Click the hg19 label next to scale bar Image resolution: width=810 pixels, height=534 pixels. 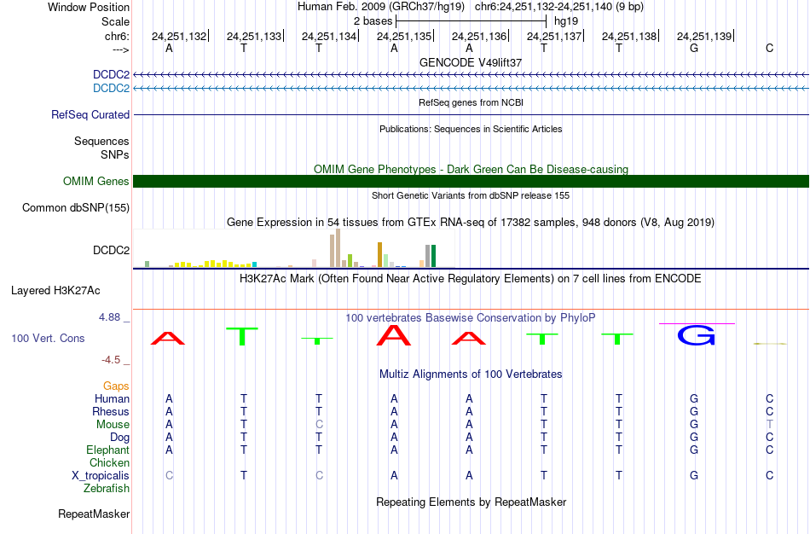(566, 21)
